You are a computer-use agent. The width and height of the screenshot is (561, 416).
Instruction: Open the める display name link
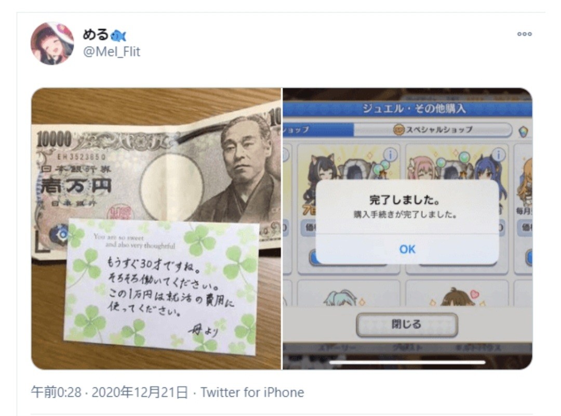pos(96,34)
